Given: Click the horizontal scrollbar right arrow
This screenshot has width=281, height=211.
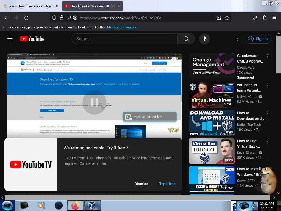Looking at the screenshot, I should point(274,198).
